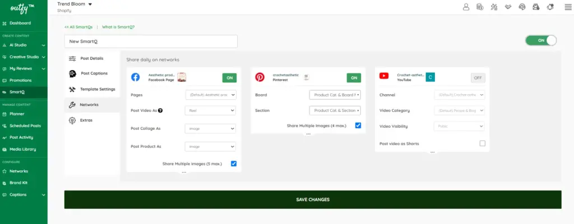Open the notifications bell icon
Image resolution: width=574 pixels, height=224 pixels.
click(550, 7)
